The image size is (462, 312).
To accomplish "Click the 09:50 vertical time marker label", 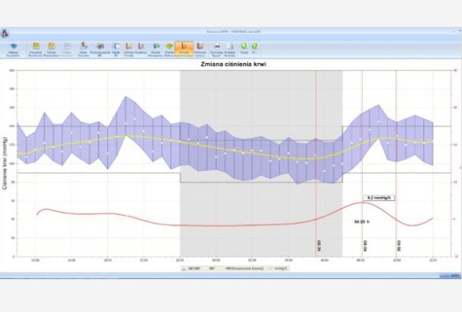I will pos(399,246).
